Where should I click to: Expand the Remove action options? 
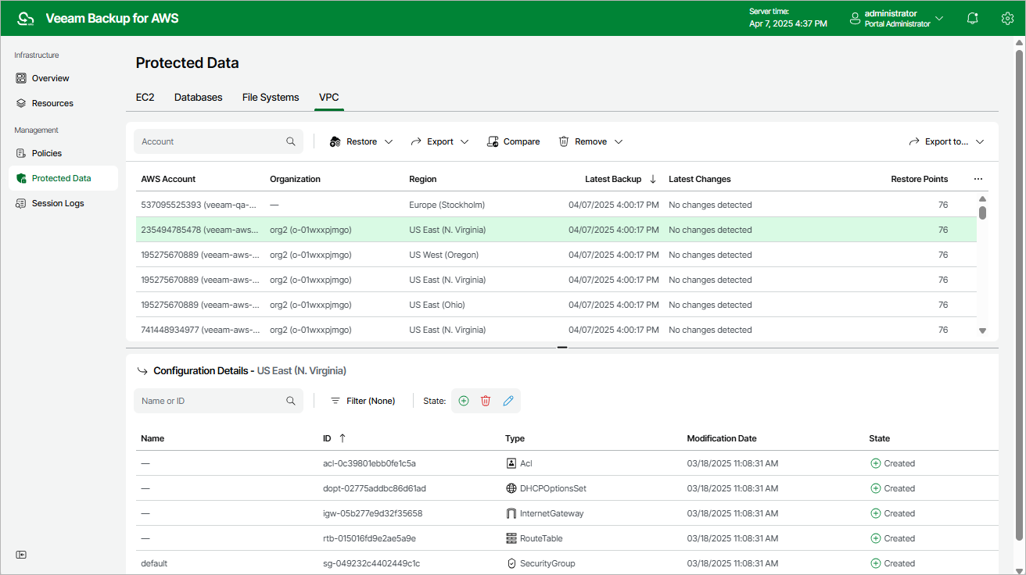pyautogui.click(x=618, y=141)
